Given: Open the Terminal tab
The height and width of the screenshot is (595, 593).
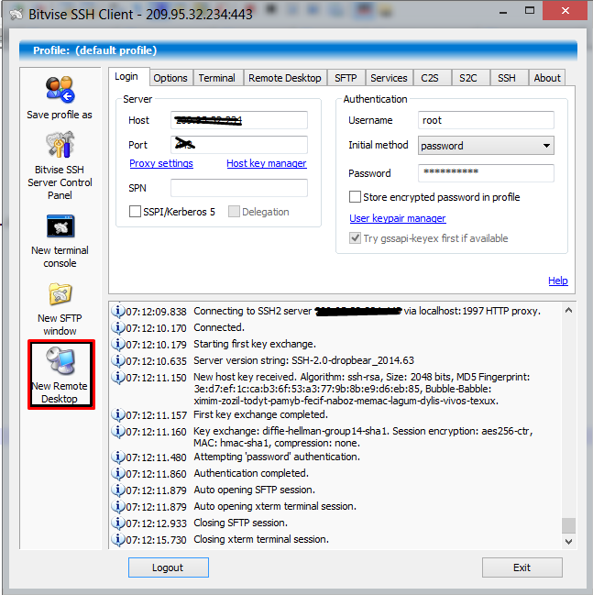Looking at the screenshot, I should click(218, 78).
